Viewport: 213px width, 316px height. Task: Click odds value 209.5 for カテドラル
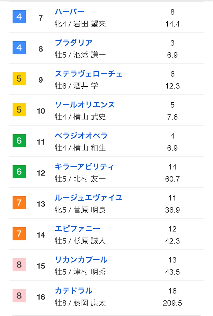point(172,303)
